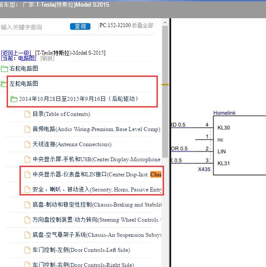
Task: Open 中央显示器-仪表盘和LIN接口 diagram entry
Action: (x=97, y=174)
